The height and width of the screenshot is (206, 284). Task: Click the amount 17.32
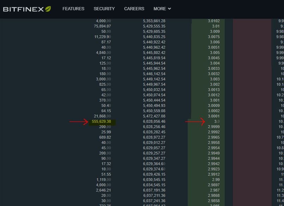(x=106, y=164)
